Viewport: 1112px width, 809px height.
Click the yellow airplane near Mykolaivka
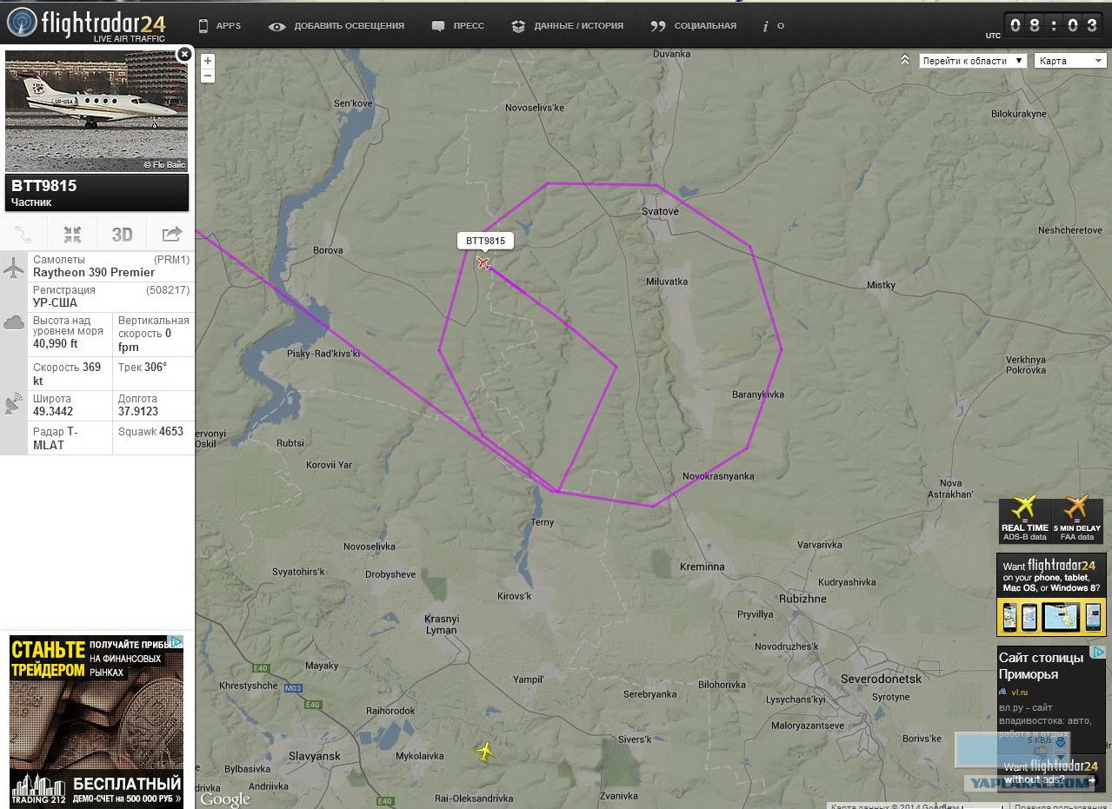pos(485,751)
